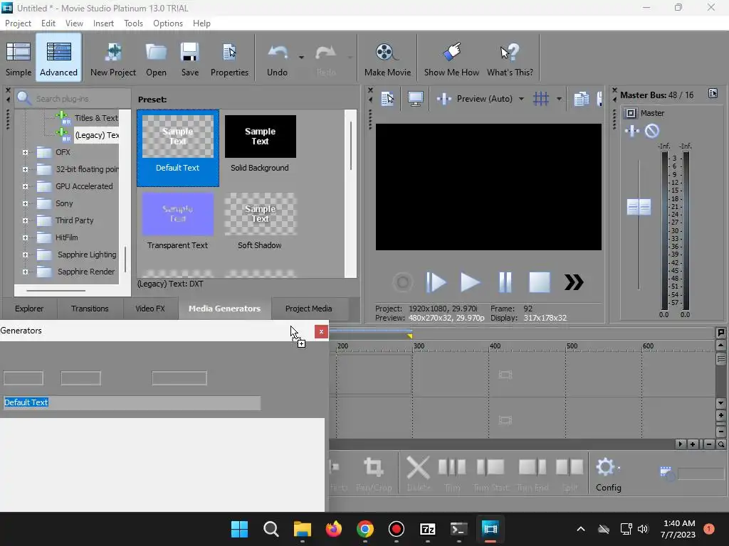Open project Properties
This screenshot has width=729, height=546.
pyautogui.click(x=229, y=58)
